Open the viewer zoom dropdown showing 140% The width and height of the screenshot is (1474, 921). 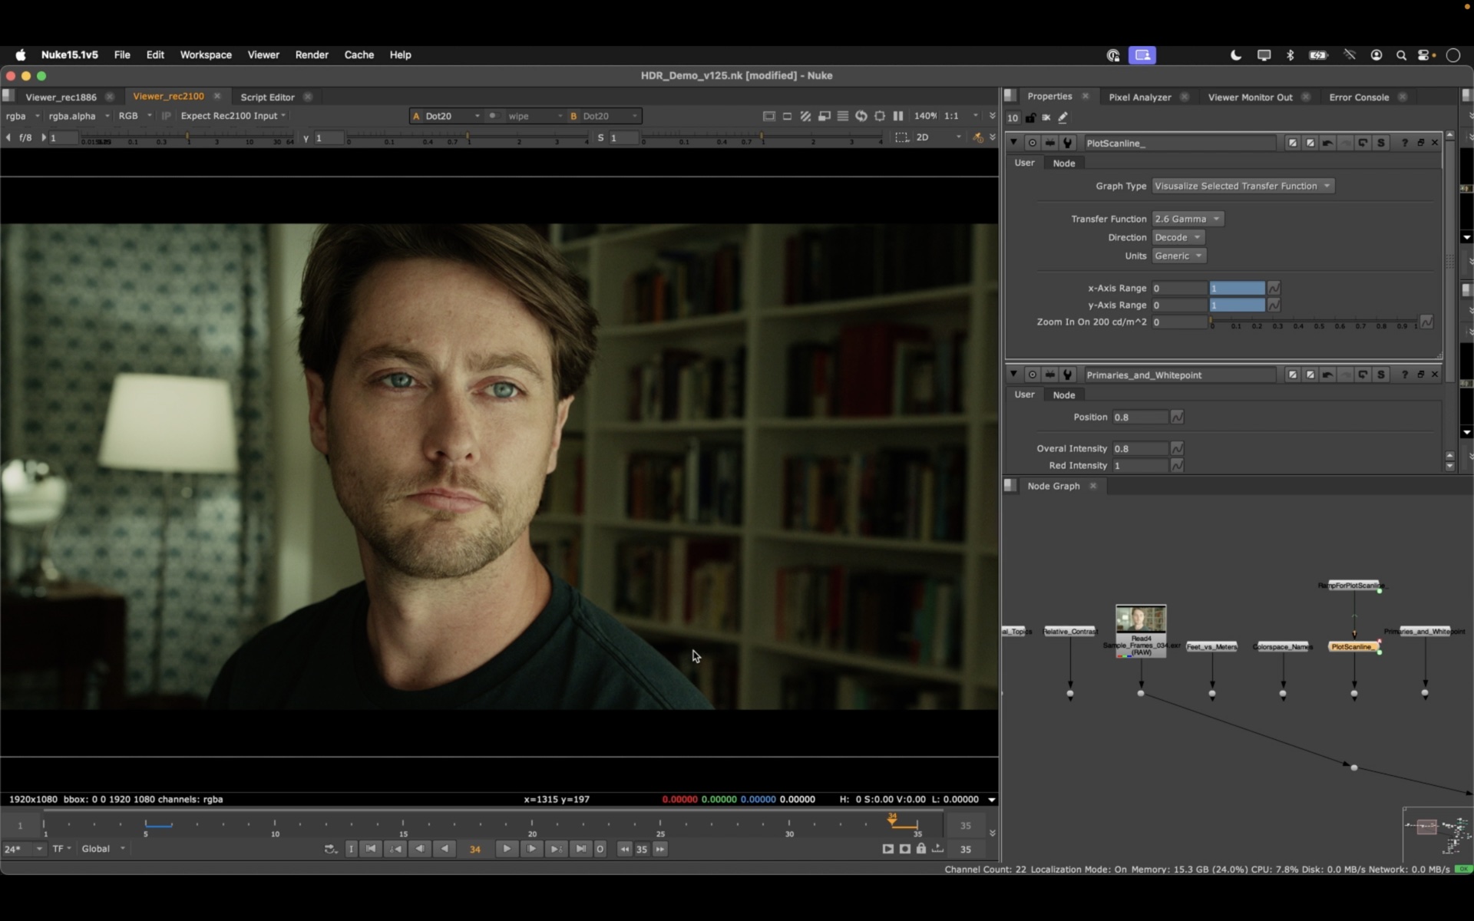click(927, 116)
